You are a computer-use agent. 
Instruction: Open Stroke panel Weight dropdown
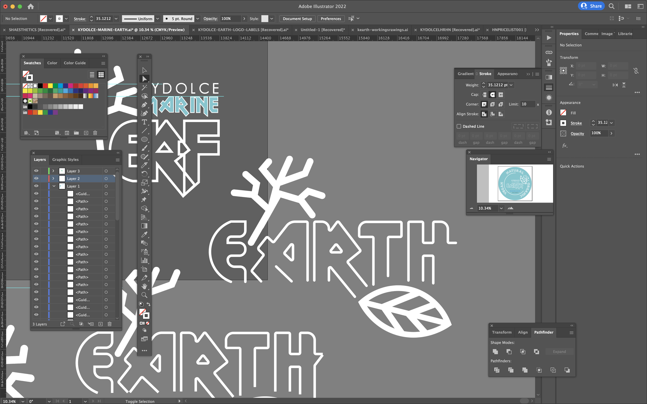click(x=511, y=85)
